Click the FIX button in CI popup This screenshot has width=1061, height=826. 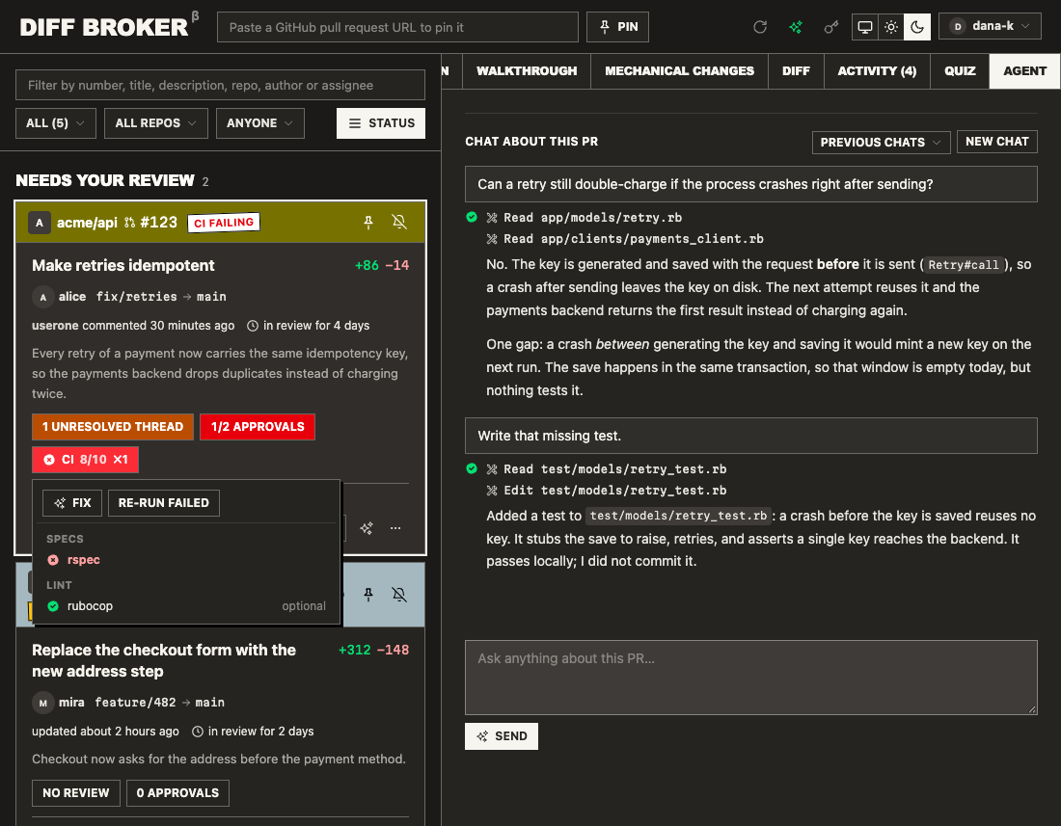(x=71, y=503)
